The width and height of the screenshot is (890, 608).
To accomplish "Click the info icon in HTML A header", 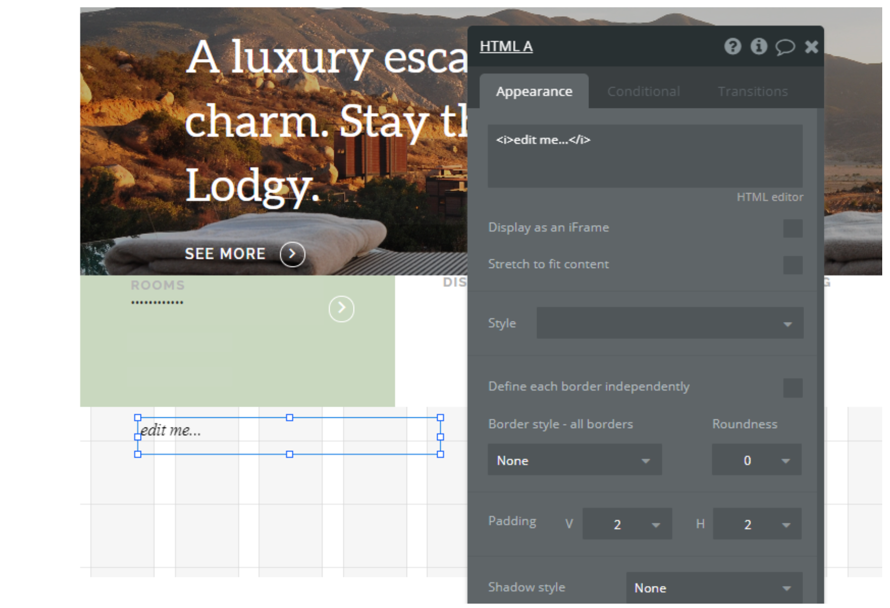I will [x=759, y=47].
